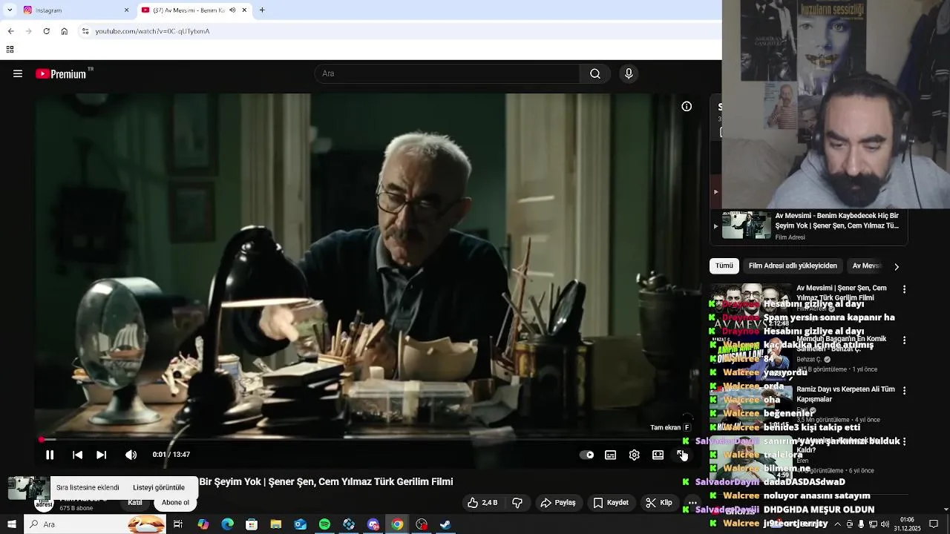The width and height of the screenshot is (950, 534).
Task: Dislike the video with the thumbs-down
Action: (517, 502)
